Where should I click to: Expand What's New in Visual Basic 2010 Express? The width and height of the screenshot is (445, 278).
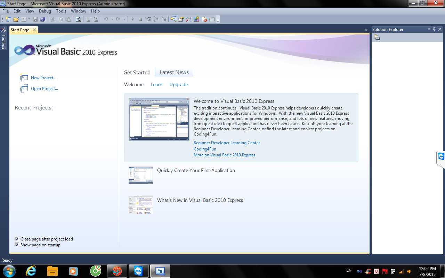[x=200, y=200]
